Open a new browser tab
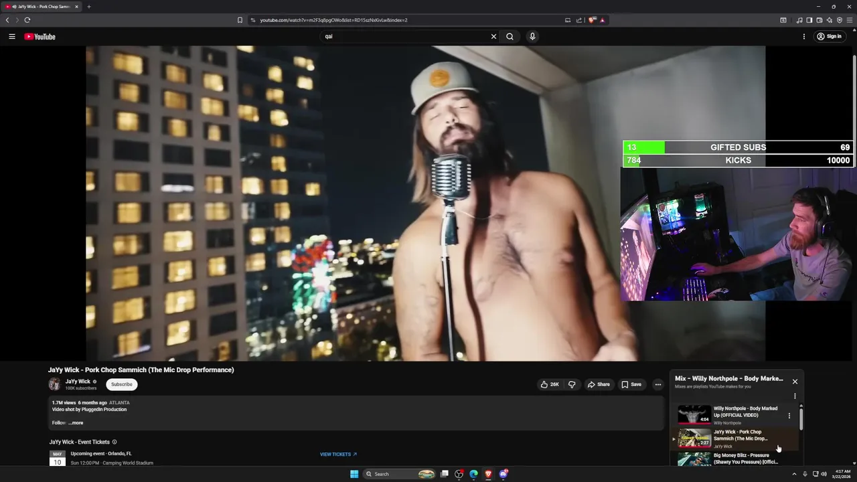This screenshot has height=482, width=857. pos(88,7)
